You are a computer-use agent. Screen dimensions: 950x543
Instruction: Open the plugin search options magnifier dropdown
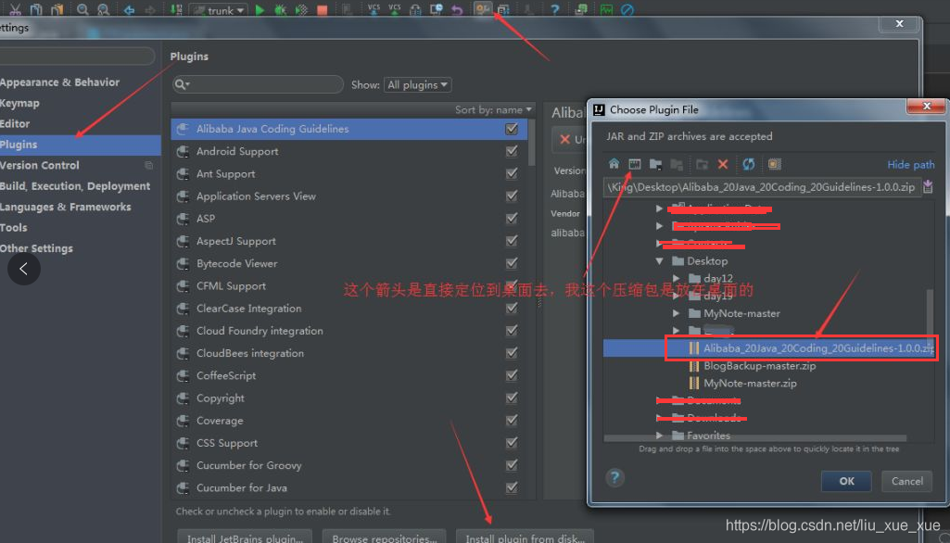[x=183, y=84]
